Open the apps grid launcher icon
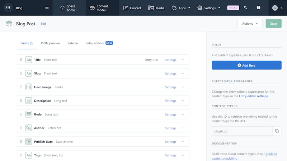287x161 pixels. 8,8
